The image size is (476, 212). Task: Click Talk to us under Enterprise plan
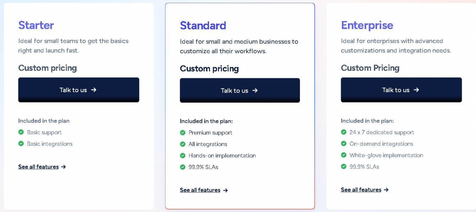click(x=401, y=90)
